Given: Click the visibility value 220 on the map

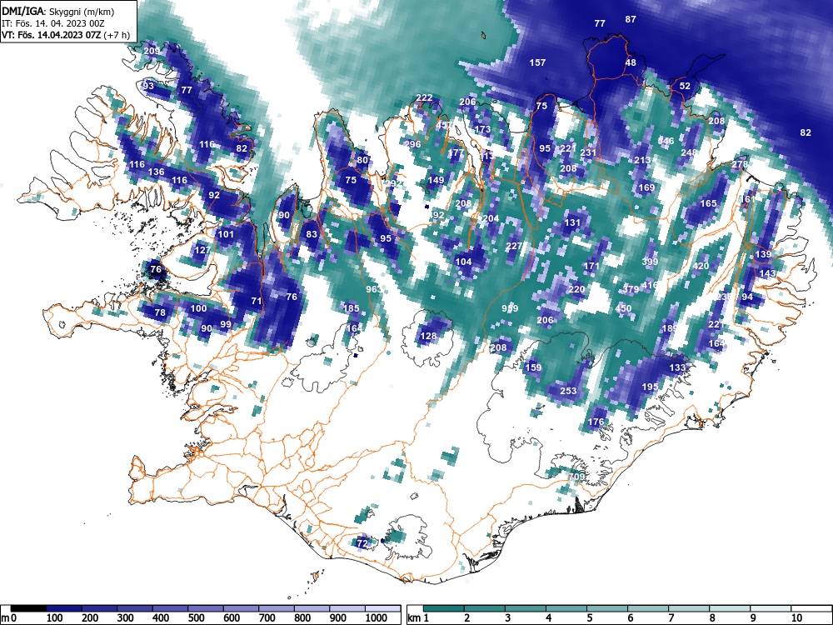Looking at the screenshot, I should [x=576, y=289].
